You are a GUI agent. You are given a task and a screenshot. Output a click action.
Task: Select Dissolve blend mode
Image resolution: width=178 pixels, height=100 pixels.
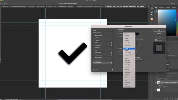point(129,36)
